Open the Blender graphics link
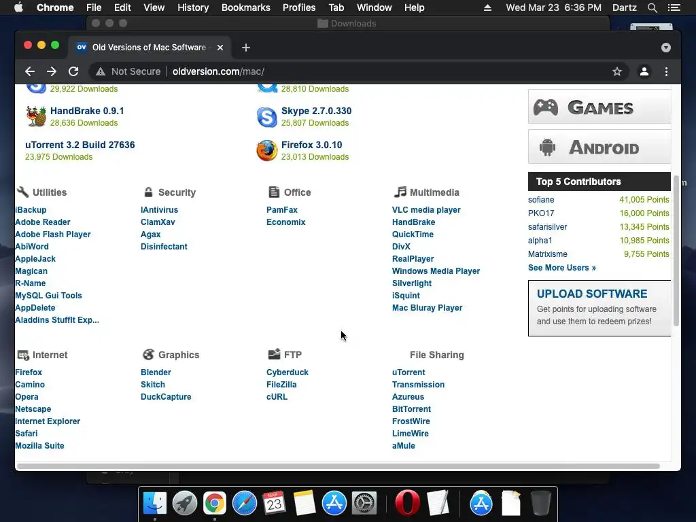 click(x=156, y=372)
